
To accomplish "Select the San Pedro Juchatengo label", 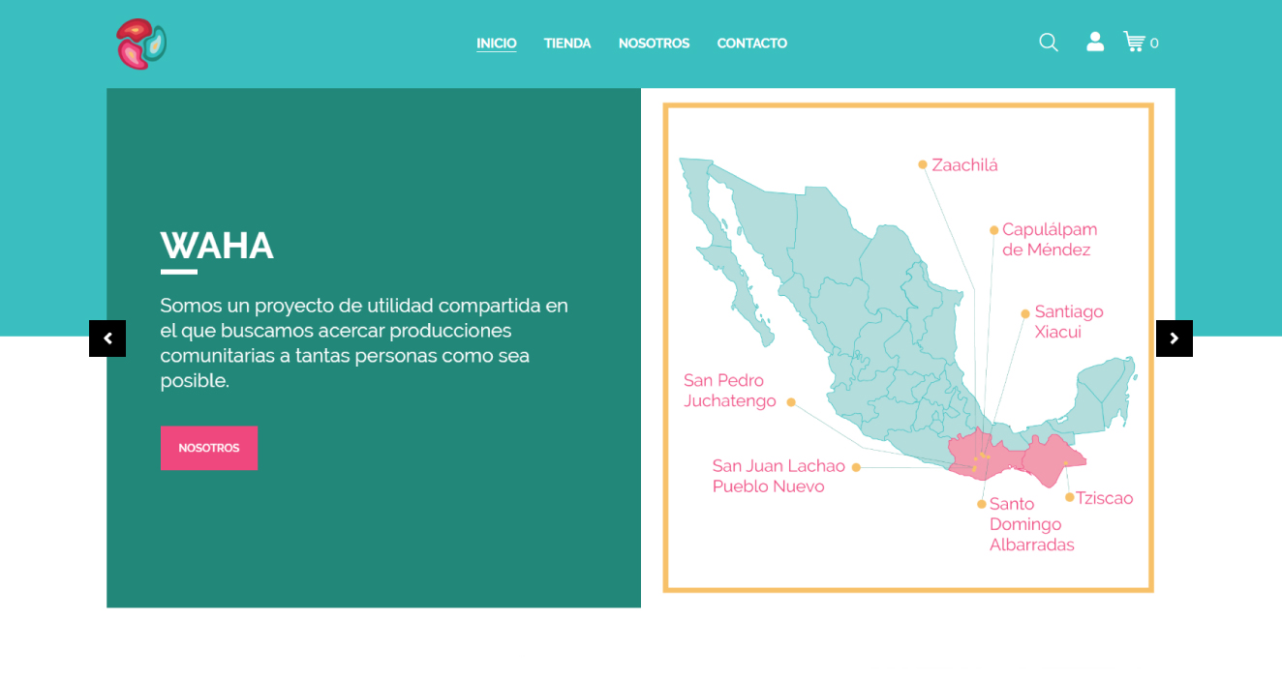I will pos(730,391).
